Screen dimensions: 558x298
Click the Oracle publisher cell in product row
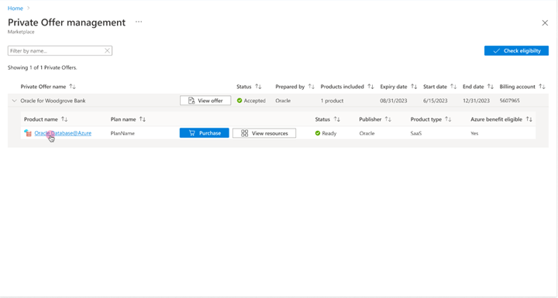[x=367, y=133]
